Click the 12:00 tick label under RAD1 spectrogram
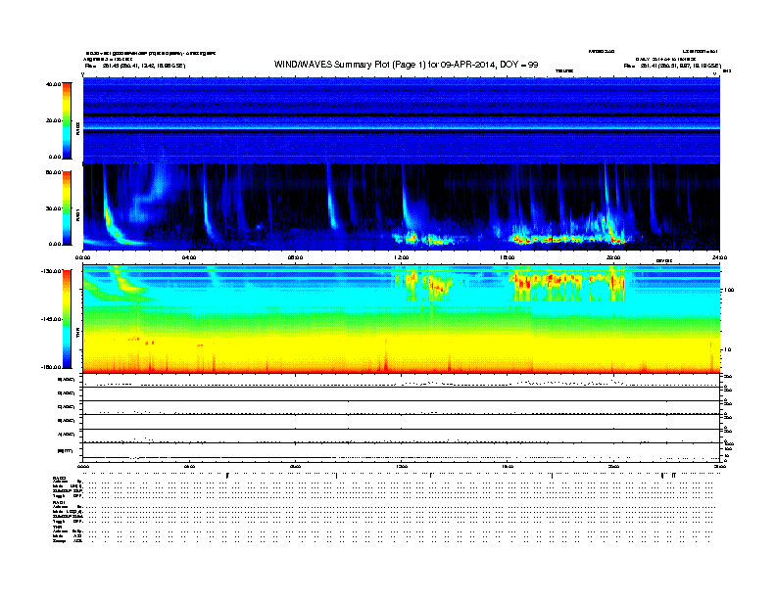776x599 pixels. [402, 257]
